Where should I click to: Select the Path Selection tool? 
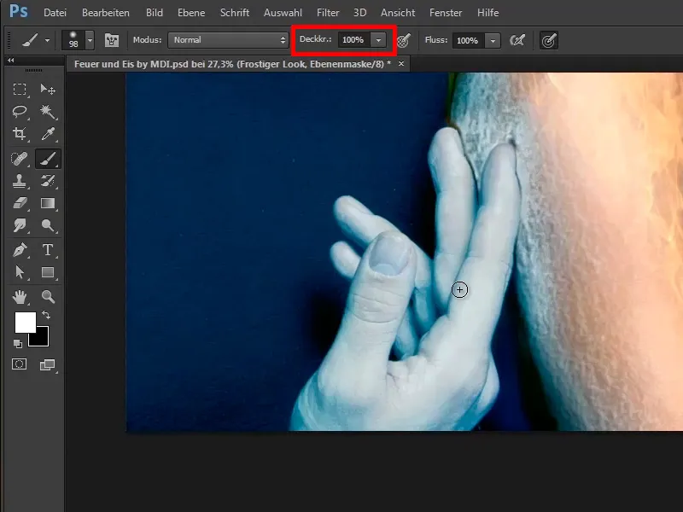pyautogui.click(x=19, y=272)
